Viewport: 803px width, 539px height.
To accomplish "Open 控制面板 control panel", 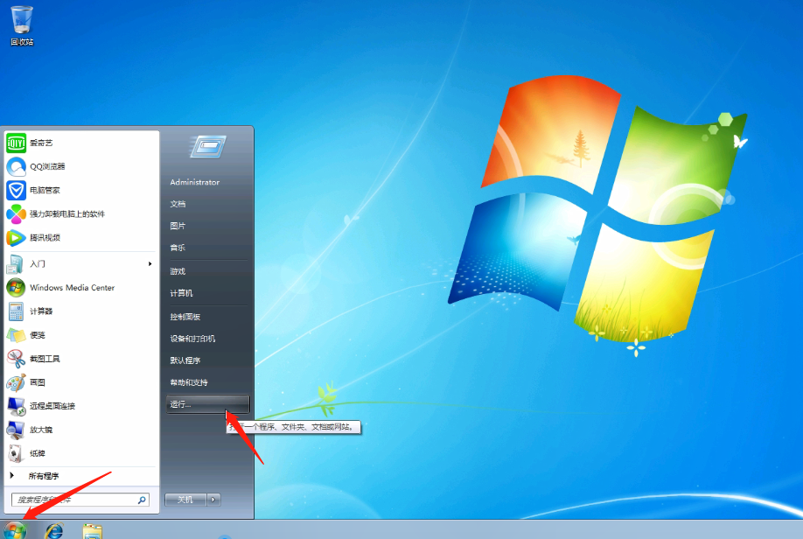I will [185, 317].
